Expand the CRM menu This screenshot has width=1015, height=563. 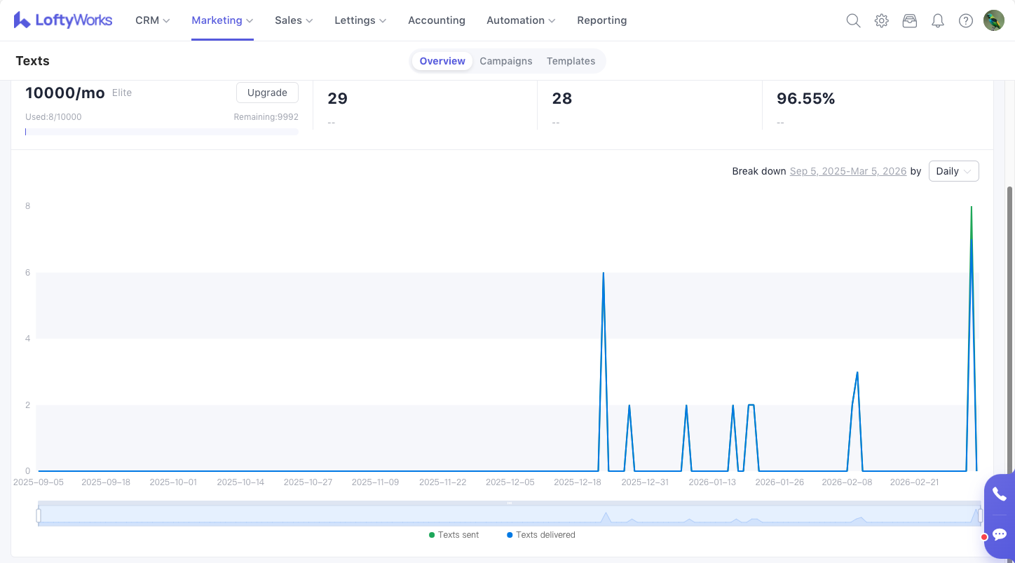152,20
